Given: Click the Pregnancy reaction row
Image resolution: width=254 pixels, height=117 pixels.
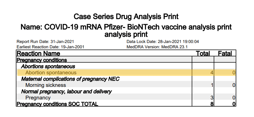Looking at the screenshot, I should point(126,98).
